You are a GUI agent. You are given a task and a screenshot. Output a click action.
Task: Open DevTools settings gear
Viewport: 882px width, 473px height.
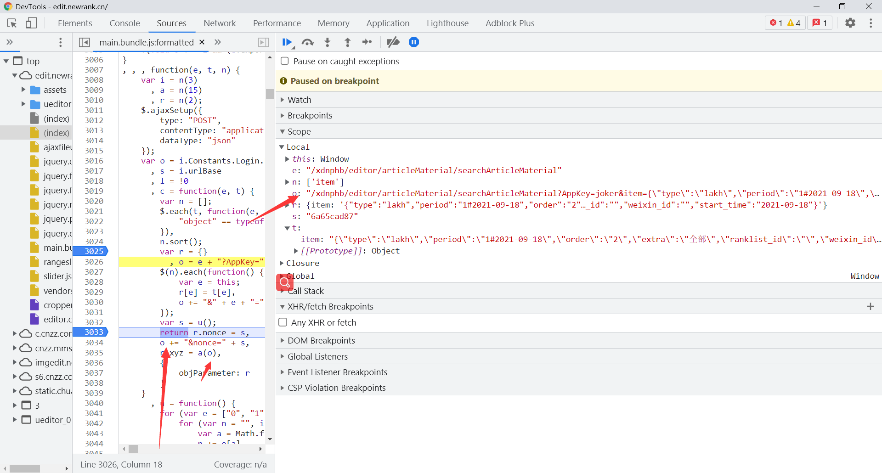click(x=850, y=23)
